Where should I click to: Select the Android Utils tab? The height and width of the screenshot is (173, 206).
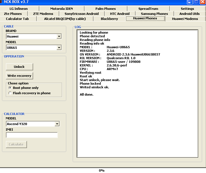(189, 14)
